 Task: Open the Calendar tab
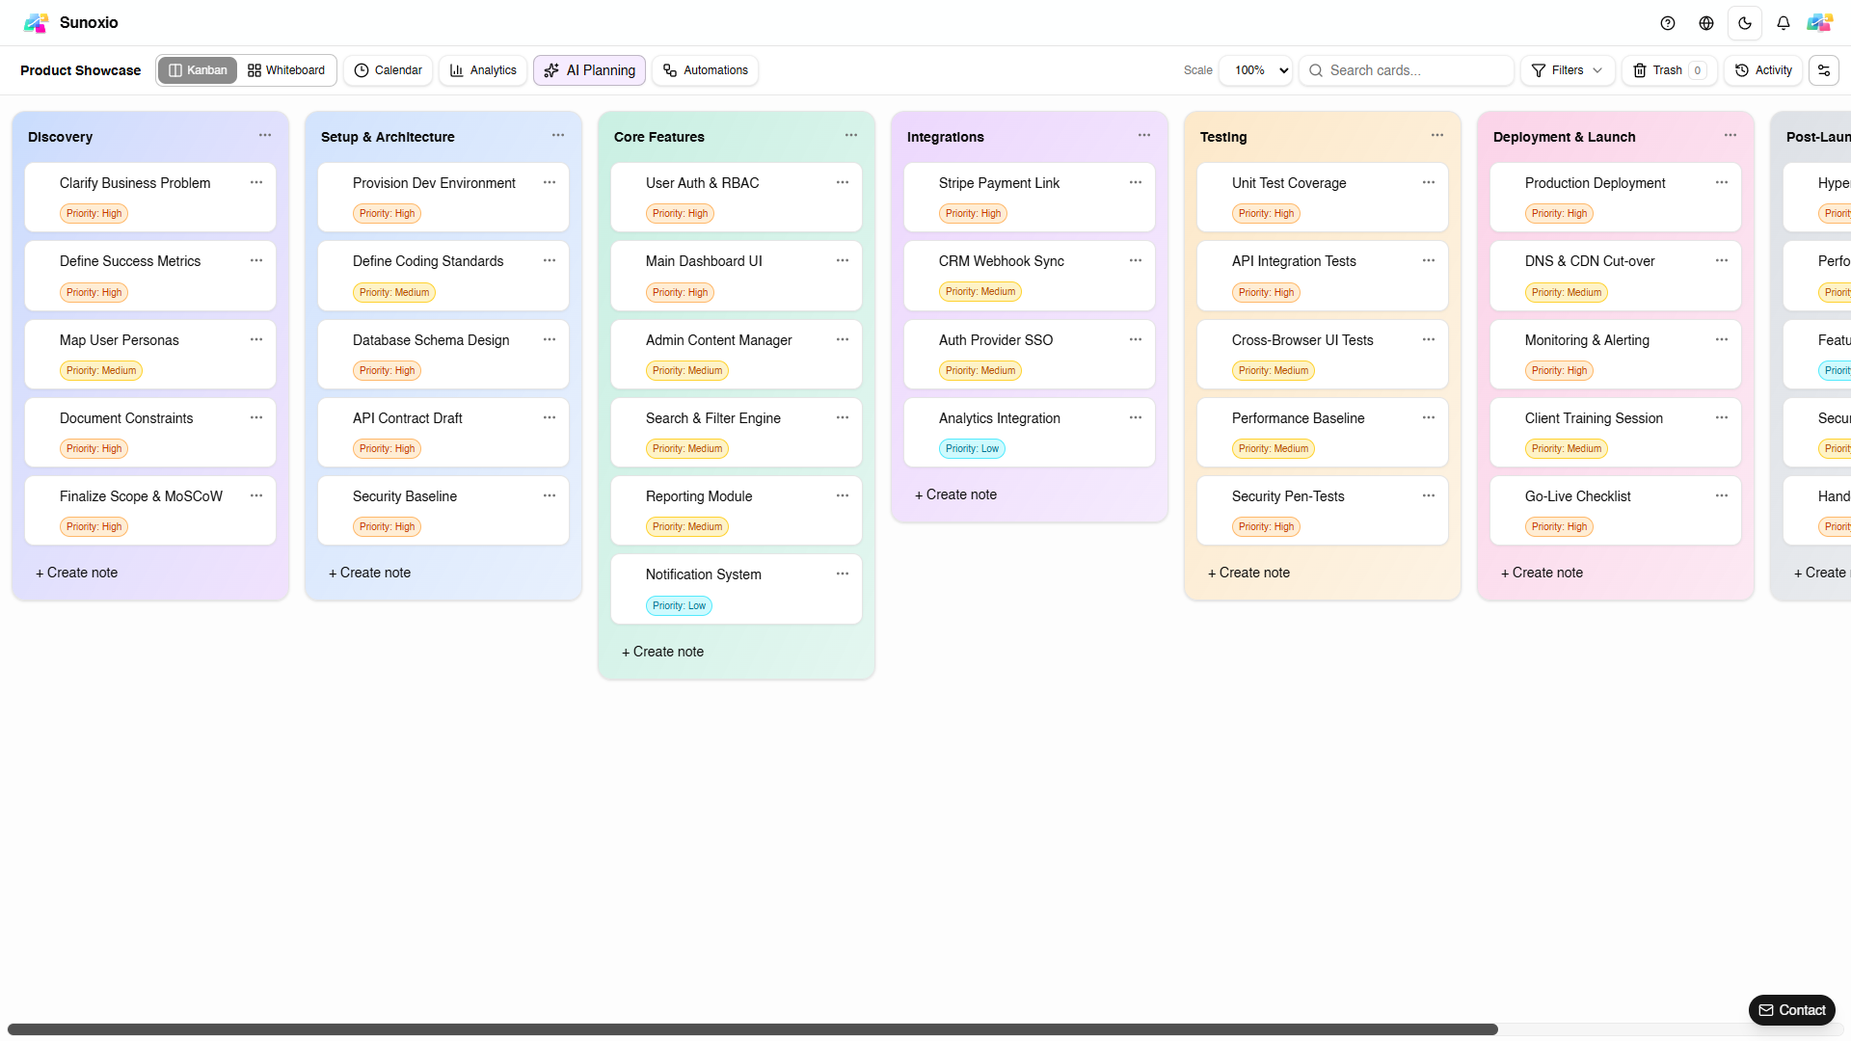tap(388, 70)
